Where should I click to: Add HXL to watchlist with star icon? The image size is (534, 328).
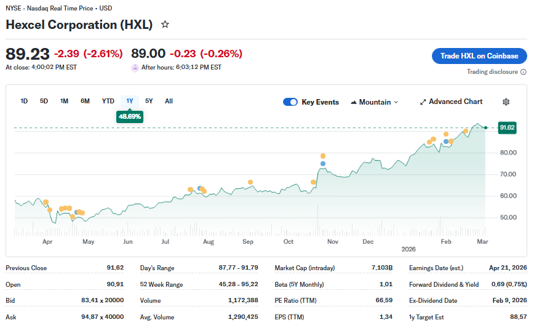coord(165,25)
